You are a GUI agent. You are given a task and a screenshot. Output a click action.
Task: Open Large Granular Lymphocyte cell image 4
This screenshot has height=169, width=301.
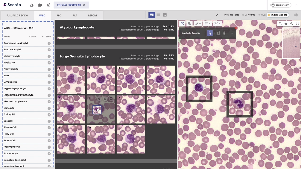[161, 80]
